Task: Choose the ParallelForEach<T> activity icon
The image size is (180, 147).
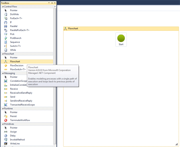Action: [6, 30]
